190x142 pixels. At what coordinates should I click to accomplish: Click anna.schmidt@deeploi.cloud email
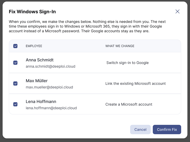coord(50,66)
